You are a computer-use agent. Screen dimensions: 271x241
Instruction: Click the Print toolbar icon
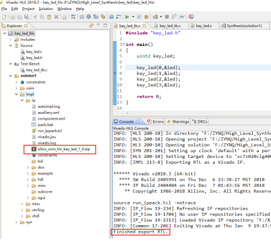click(64, 17)
